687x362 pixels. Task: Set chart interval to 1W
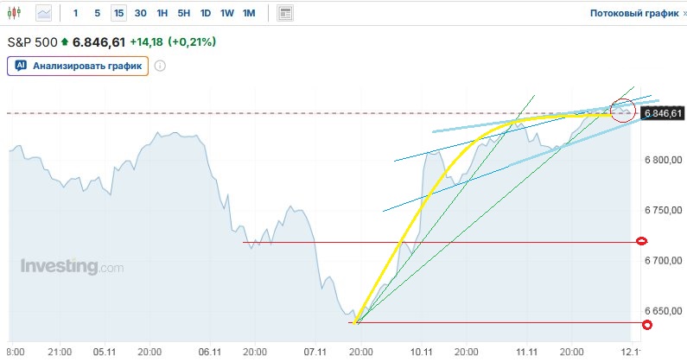coord(227,14)
